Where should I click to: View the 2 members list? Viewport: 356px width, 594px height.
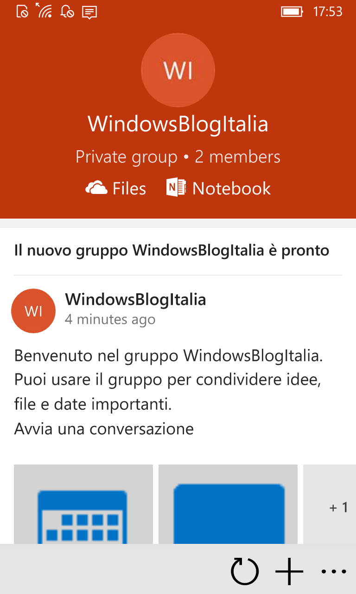coord(237,157)
